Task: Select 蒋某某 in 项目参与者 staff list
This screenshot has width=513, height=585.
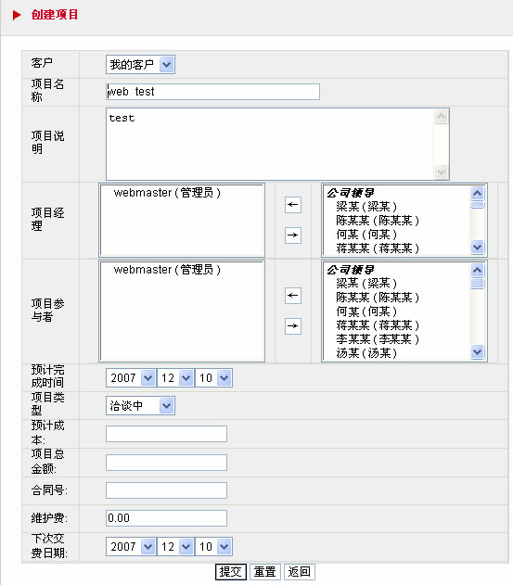Action: 378,325
